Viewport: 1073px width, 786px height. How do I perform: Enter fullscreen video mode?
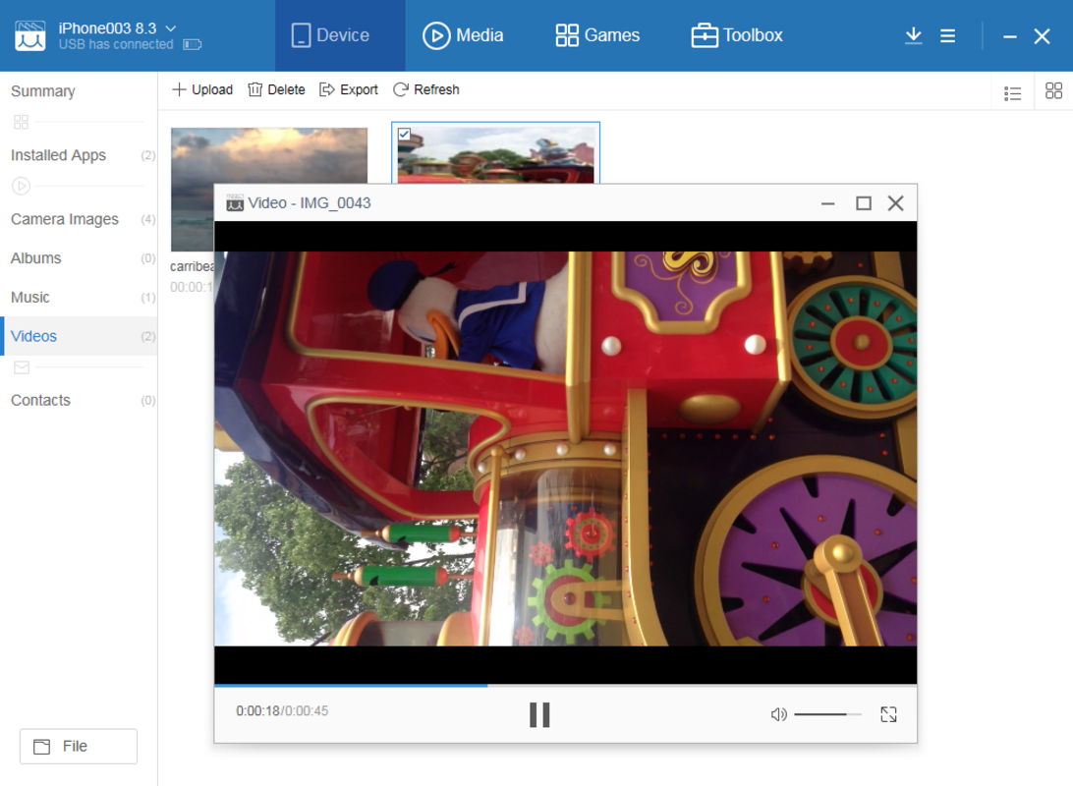[x=888, y=714]
